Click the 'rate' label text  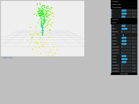point(113,26)
